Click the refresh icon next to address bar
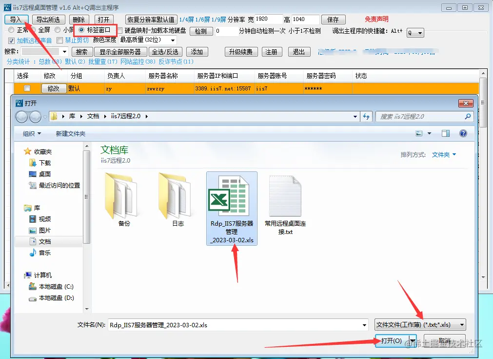This screenshot has height=359, width=493. pos(366,117)
